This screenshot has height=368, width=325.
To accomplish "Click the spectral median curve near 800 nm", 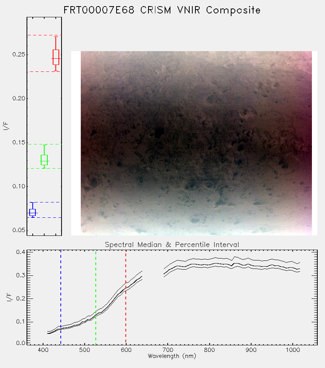I will click(209, 265).
